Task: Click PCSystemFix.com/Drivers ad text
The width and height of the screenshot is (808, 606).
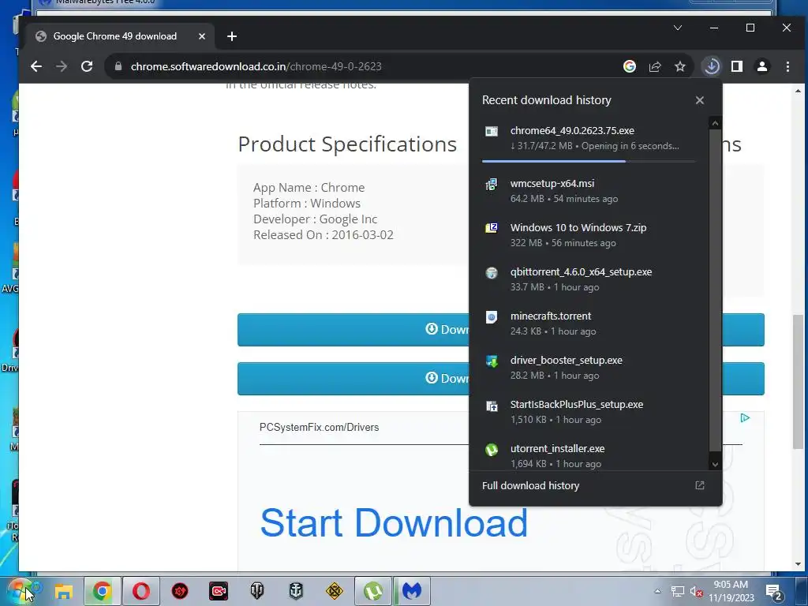Action: [x=319, y=427]
